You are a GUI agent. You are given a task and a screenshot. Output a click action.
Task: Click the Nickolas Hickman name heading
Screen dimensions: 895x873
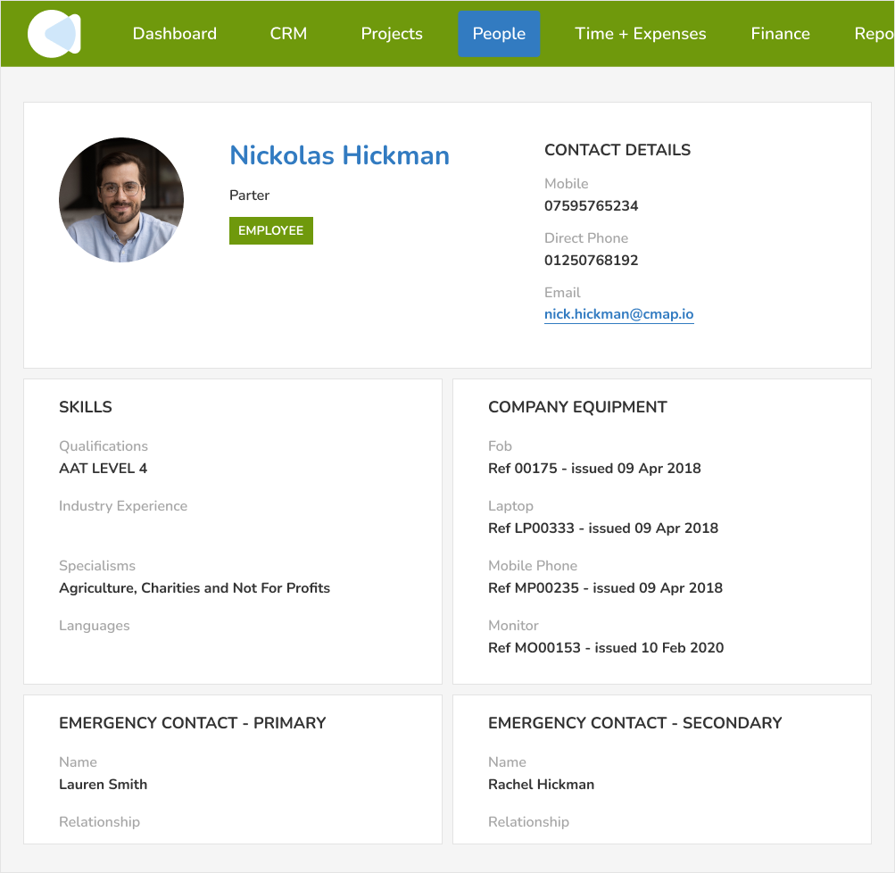pyautogui.click(x=339, y=155)
